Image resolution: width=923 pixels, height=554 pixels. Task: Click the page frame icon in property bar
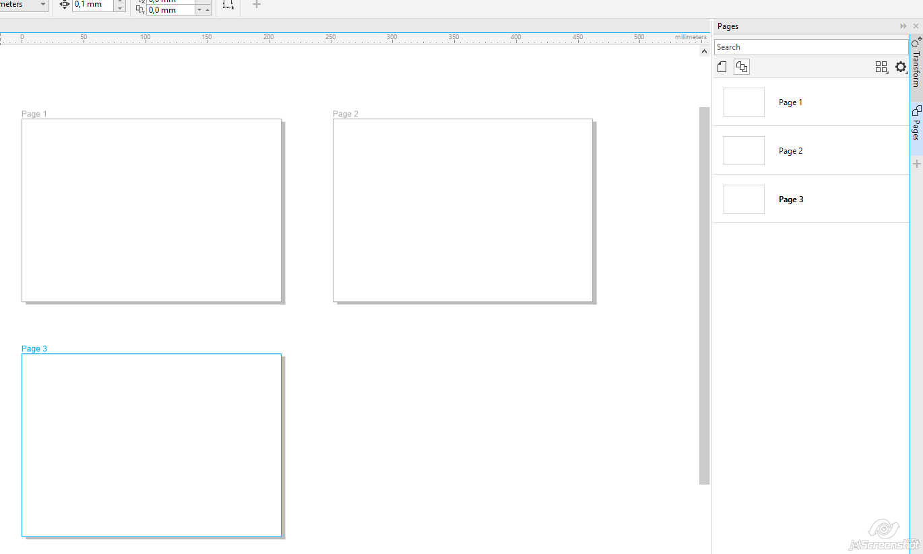(x=228, y=5)
